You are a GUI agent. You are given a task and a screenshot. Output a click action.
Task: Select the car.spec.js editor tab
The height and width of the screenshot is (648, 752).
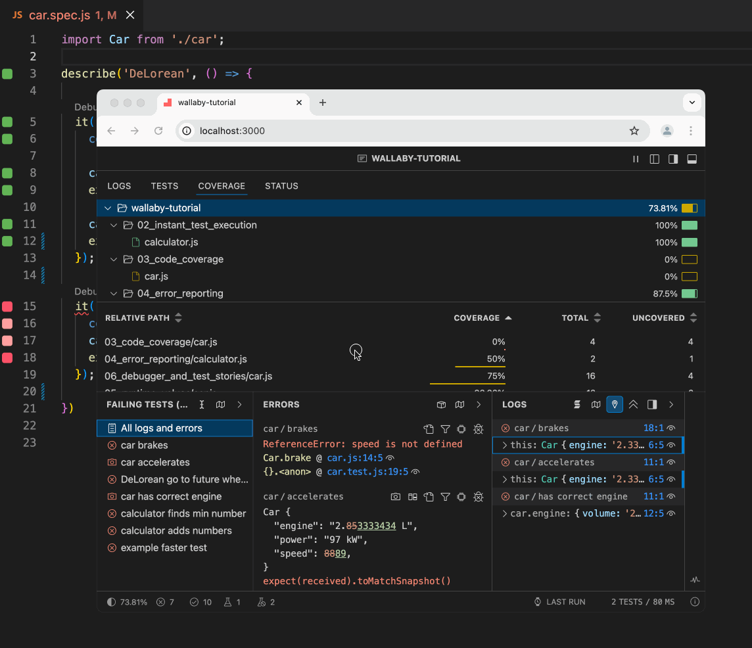(72, 15)
